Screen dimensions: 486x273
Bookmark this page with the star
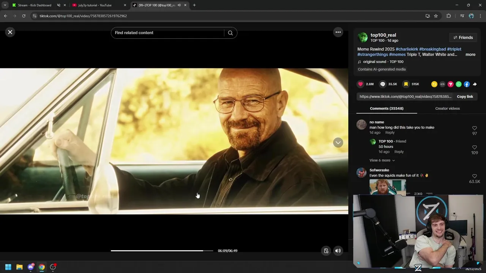tap(436, 16)
